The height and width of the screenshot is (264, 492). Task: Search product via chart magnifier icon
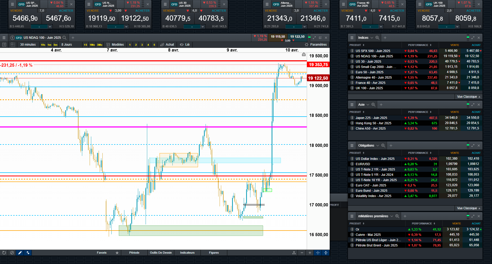tap(64, 38)
